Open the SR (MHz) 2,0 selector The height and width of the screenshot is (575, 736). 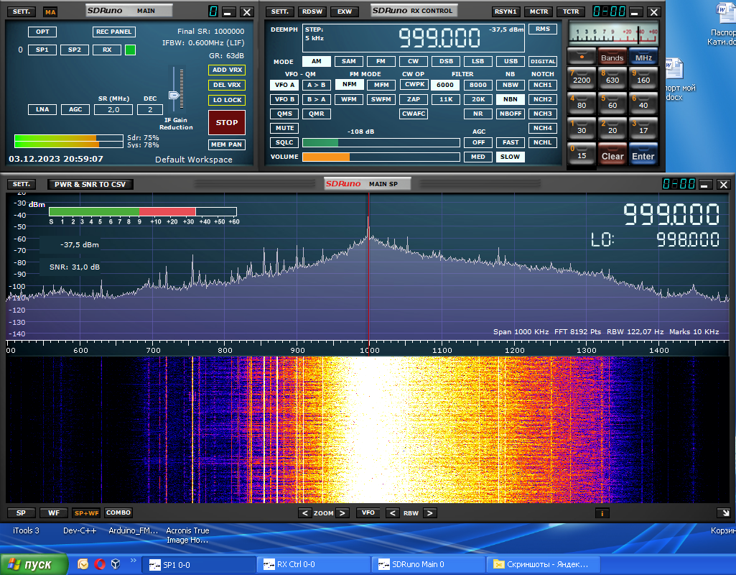click(113, 109)
